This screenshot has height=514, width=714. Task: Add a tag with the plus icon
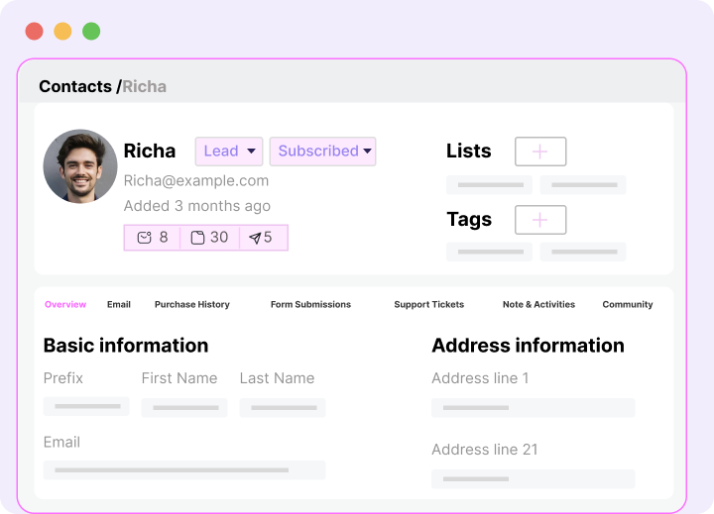coord(540,220)
